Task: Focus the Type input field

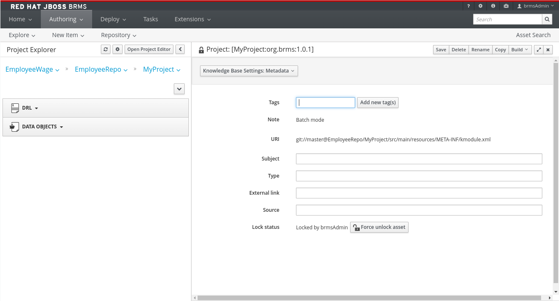Action: (x=419, y=176)
